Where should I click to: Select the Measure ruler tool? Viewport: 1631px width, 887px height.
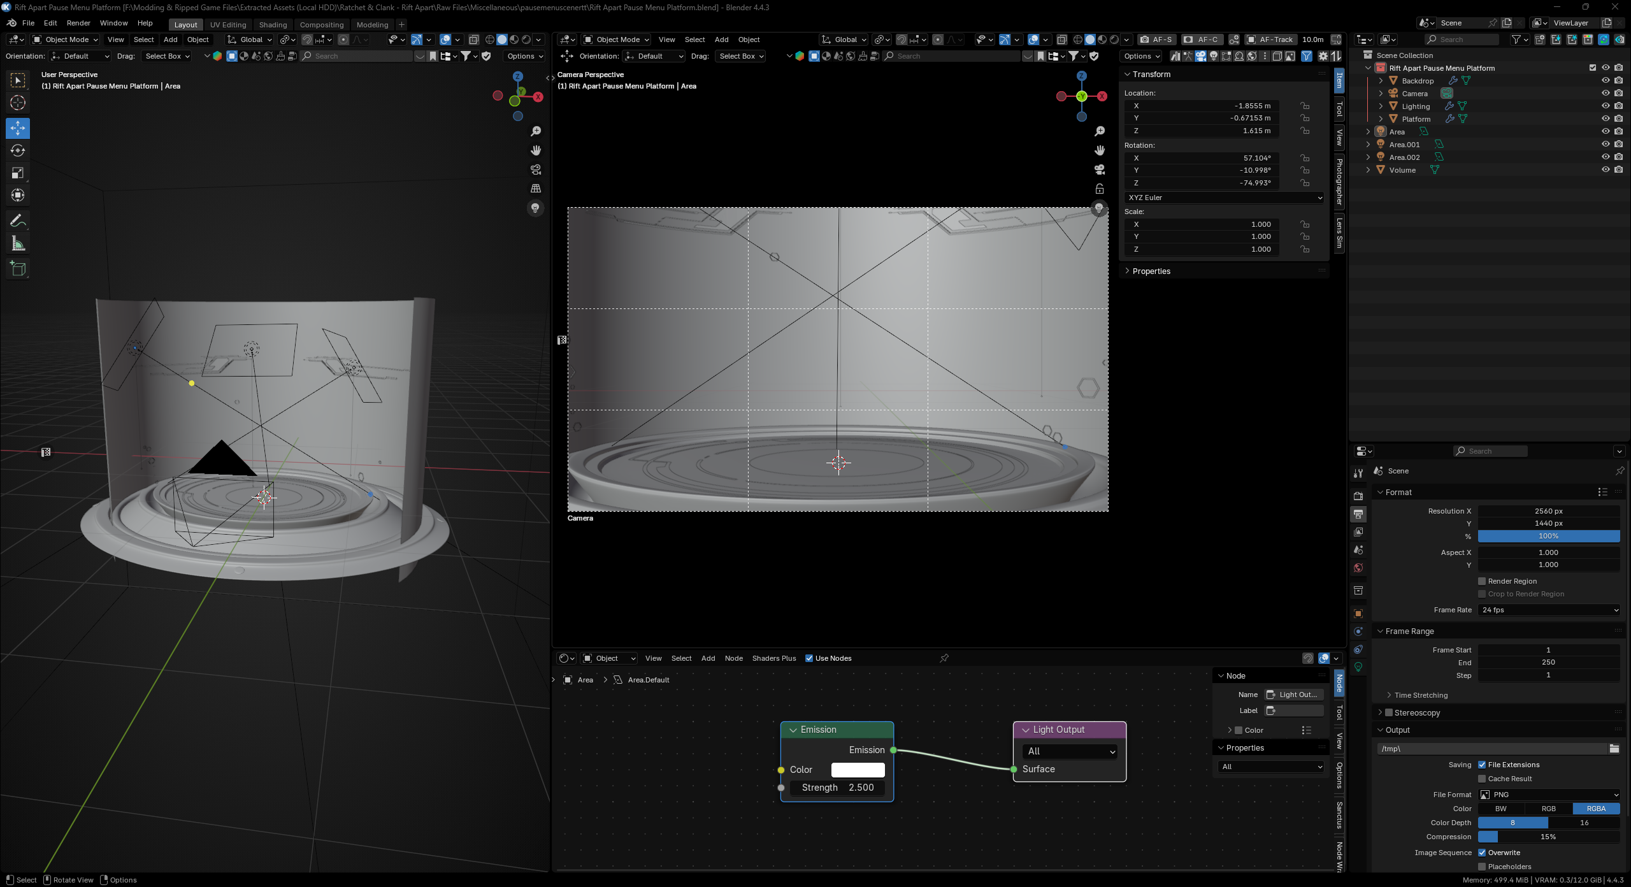tap(18, 244)
